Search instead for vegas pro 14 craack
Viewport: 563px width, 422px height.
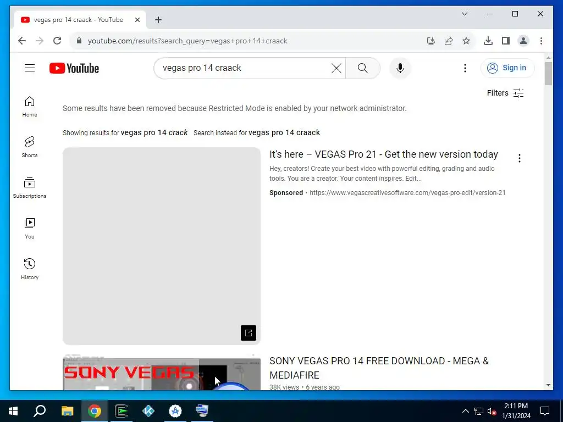[x=284, y=132]
